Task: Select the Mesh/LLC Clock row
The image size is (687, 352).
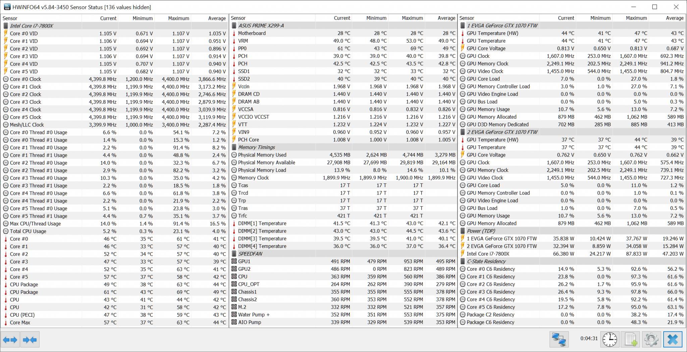Action: (x=115, y=125)
